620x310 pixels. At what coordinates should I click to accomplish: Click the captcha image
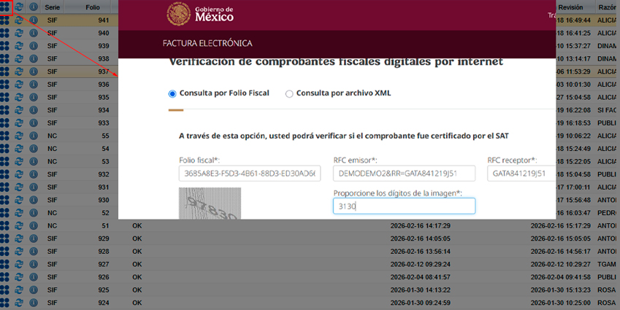[209, 203]
